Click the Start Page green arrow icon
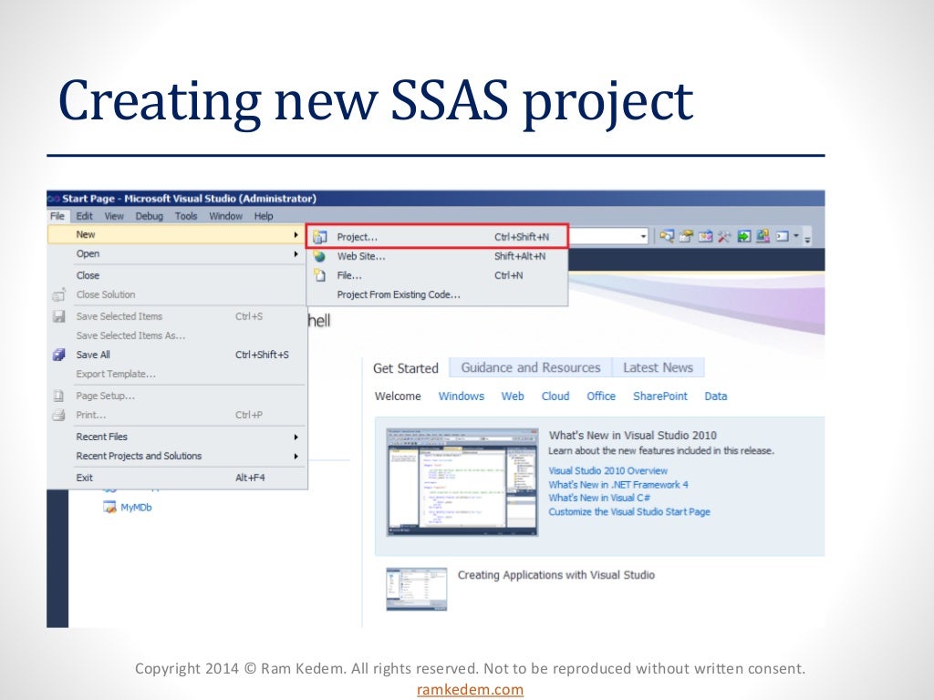934x700 pixels. coord(744,237)
